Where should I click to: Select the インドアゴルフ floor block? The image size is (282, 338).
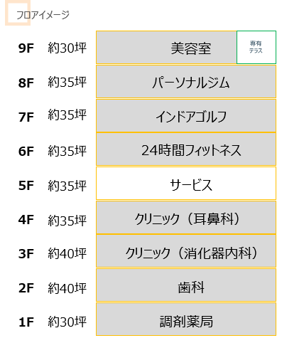[186, 116]
